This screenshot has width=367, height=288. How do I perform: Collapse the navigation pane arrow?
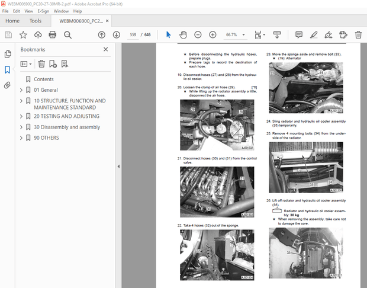118,167
